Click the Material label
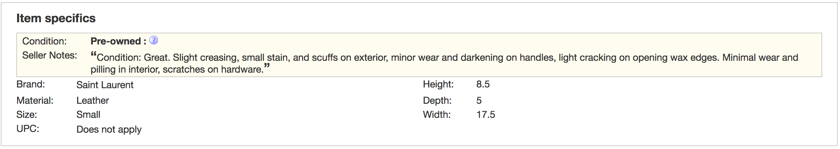 tap(35, 100)
